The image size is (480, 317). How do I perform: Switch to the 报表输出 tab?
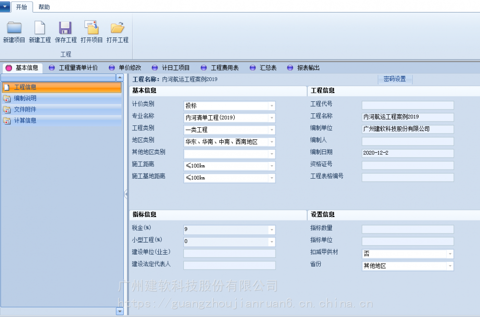(x=308, y=68)
